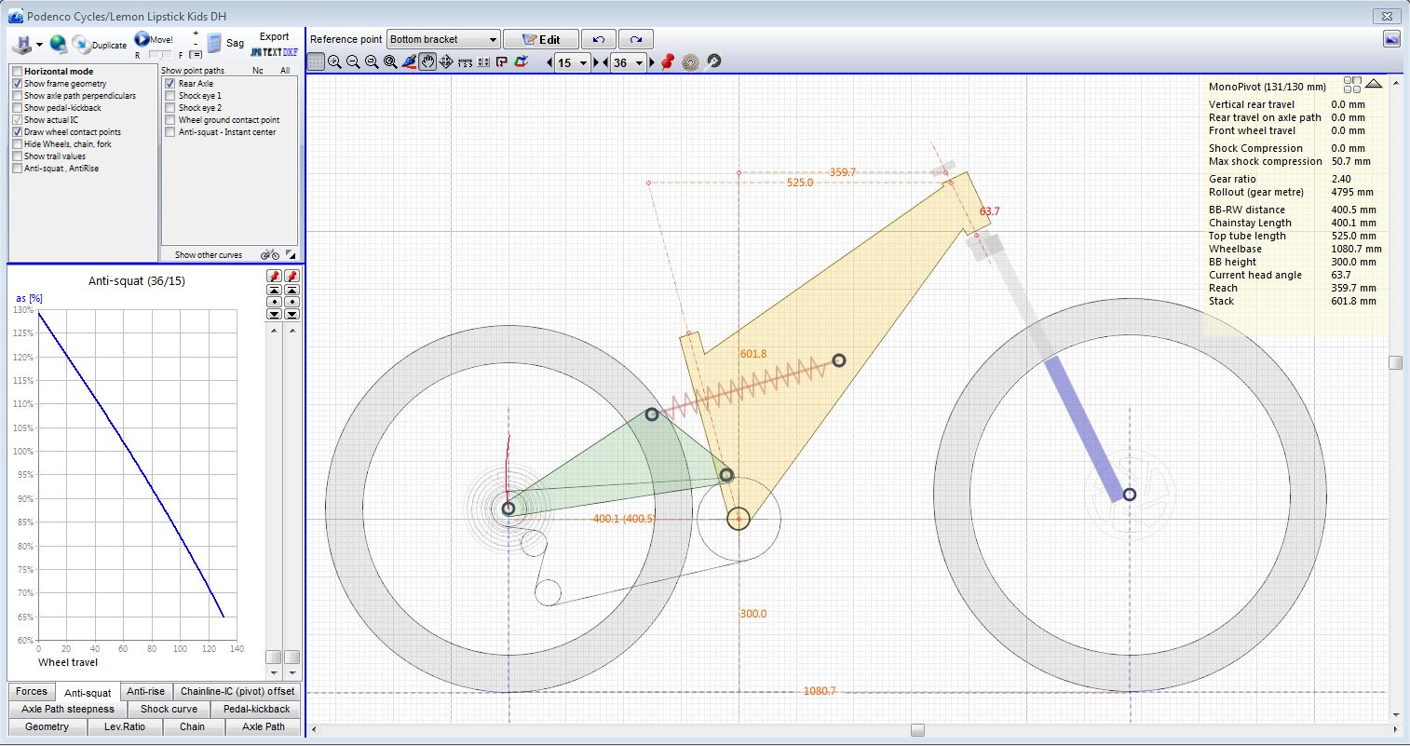Toggle Show frame geometry checkbox
Viewport: 1410px width, 746px height.
click(x=17, y=84)
